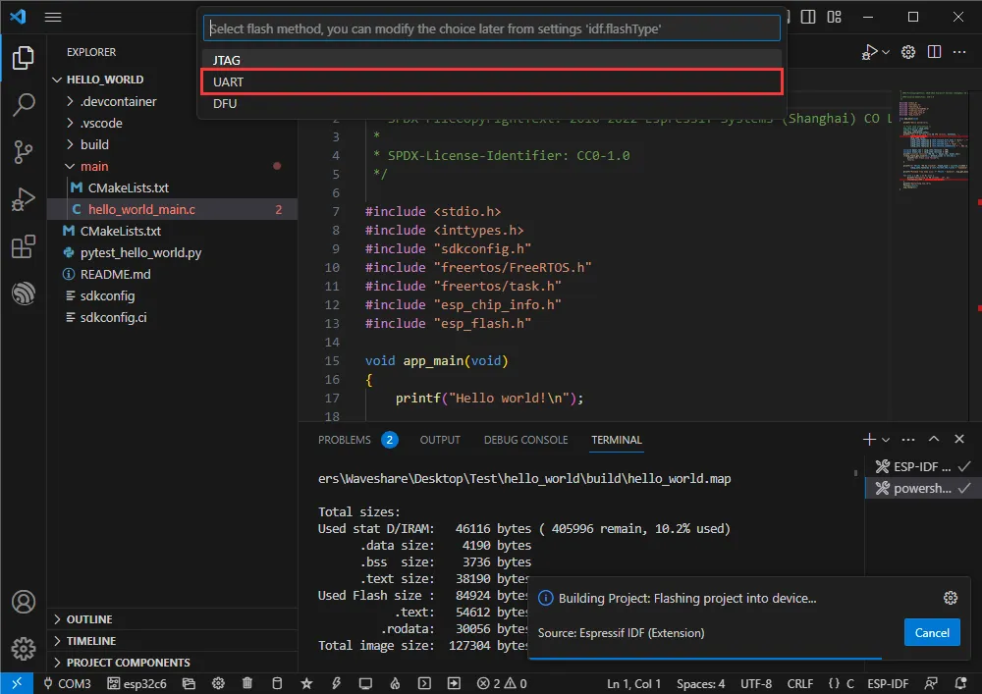
Task: Click the flash method search input field
Action: click(x=491, y=28)
